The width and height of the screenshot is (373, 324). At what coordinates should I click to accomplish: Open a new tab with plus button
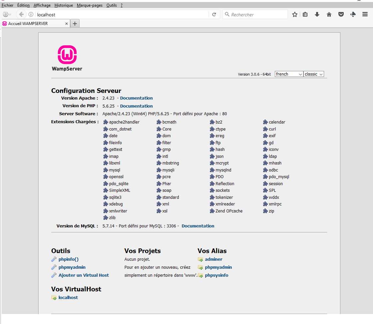click(x=75, y=24)
